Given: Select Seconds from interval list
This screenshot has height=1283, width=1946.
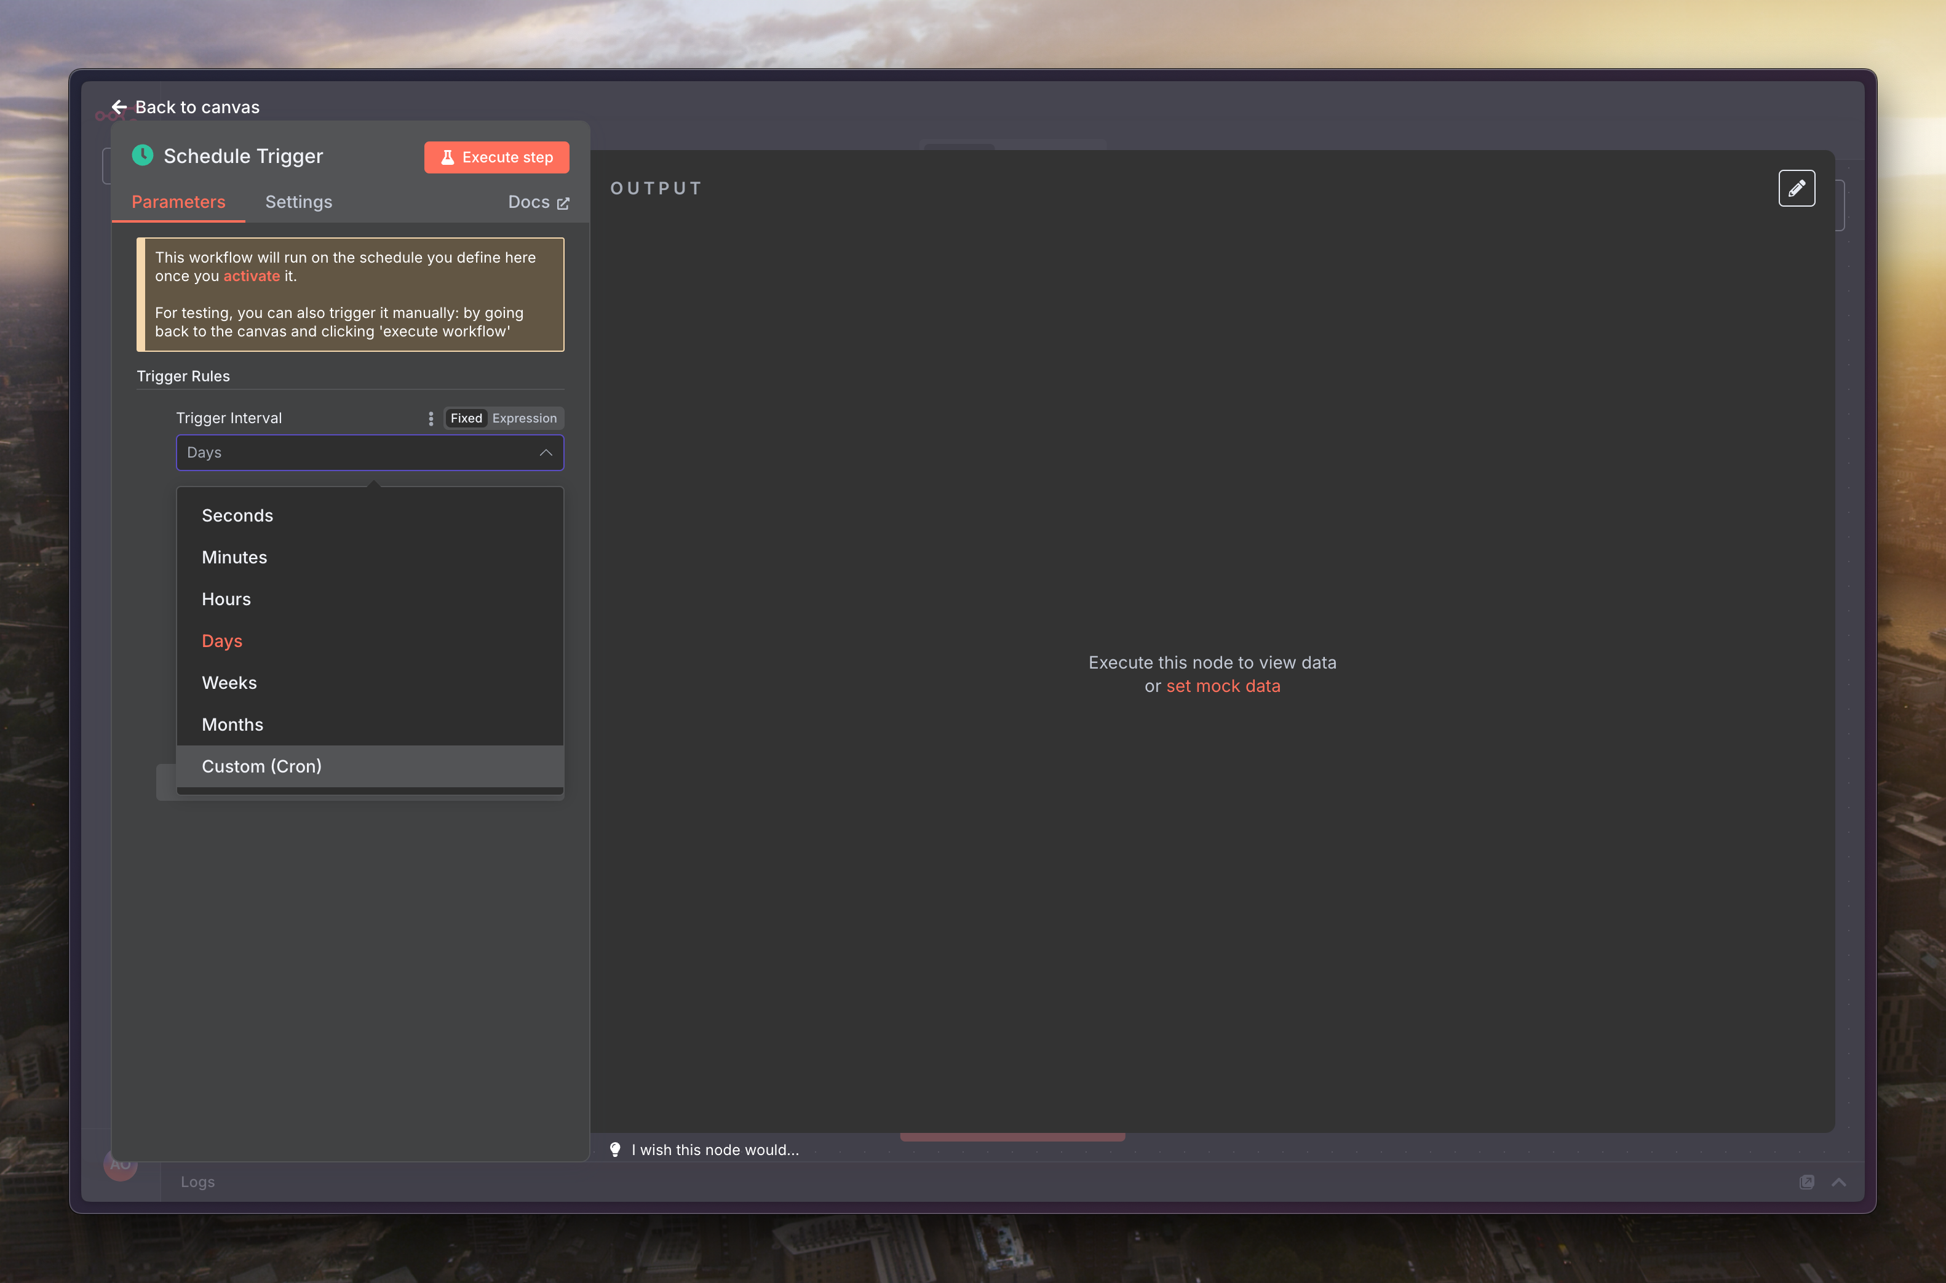Looking at the screenshot, I should click(x=237, y=515).
